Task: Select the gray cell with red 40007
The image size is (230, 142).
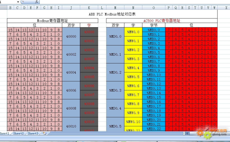Action: (89, 95)
